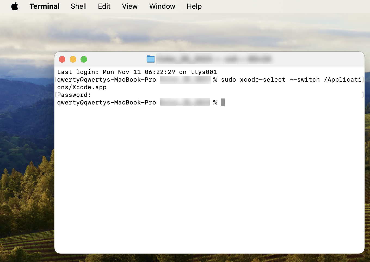Screen dimensions: 370x262
Task: Open the Shell menu
Action: coord(79,6)
